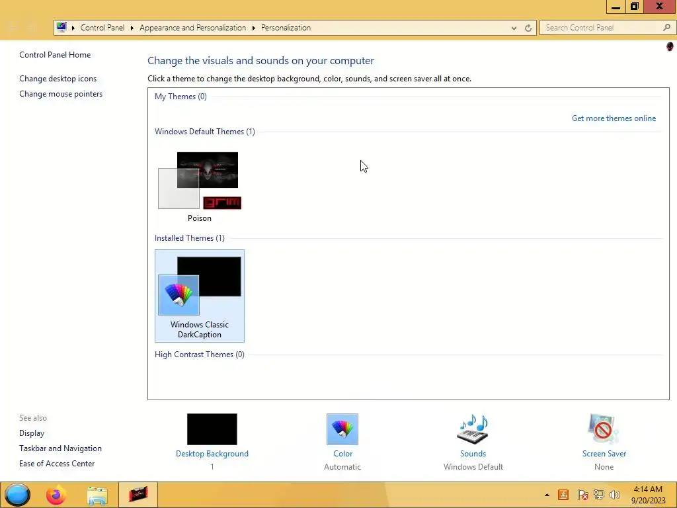The height and width of the screenshot is (508, 677).
Task: Open the Action Center flag icon
Action: pyautogui.click(x=582, y=495)
